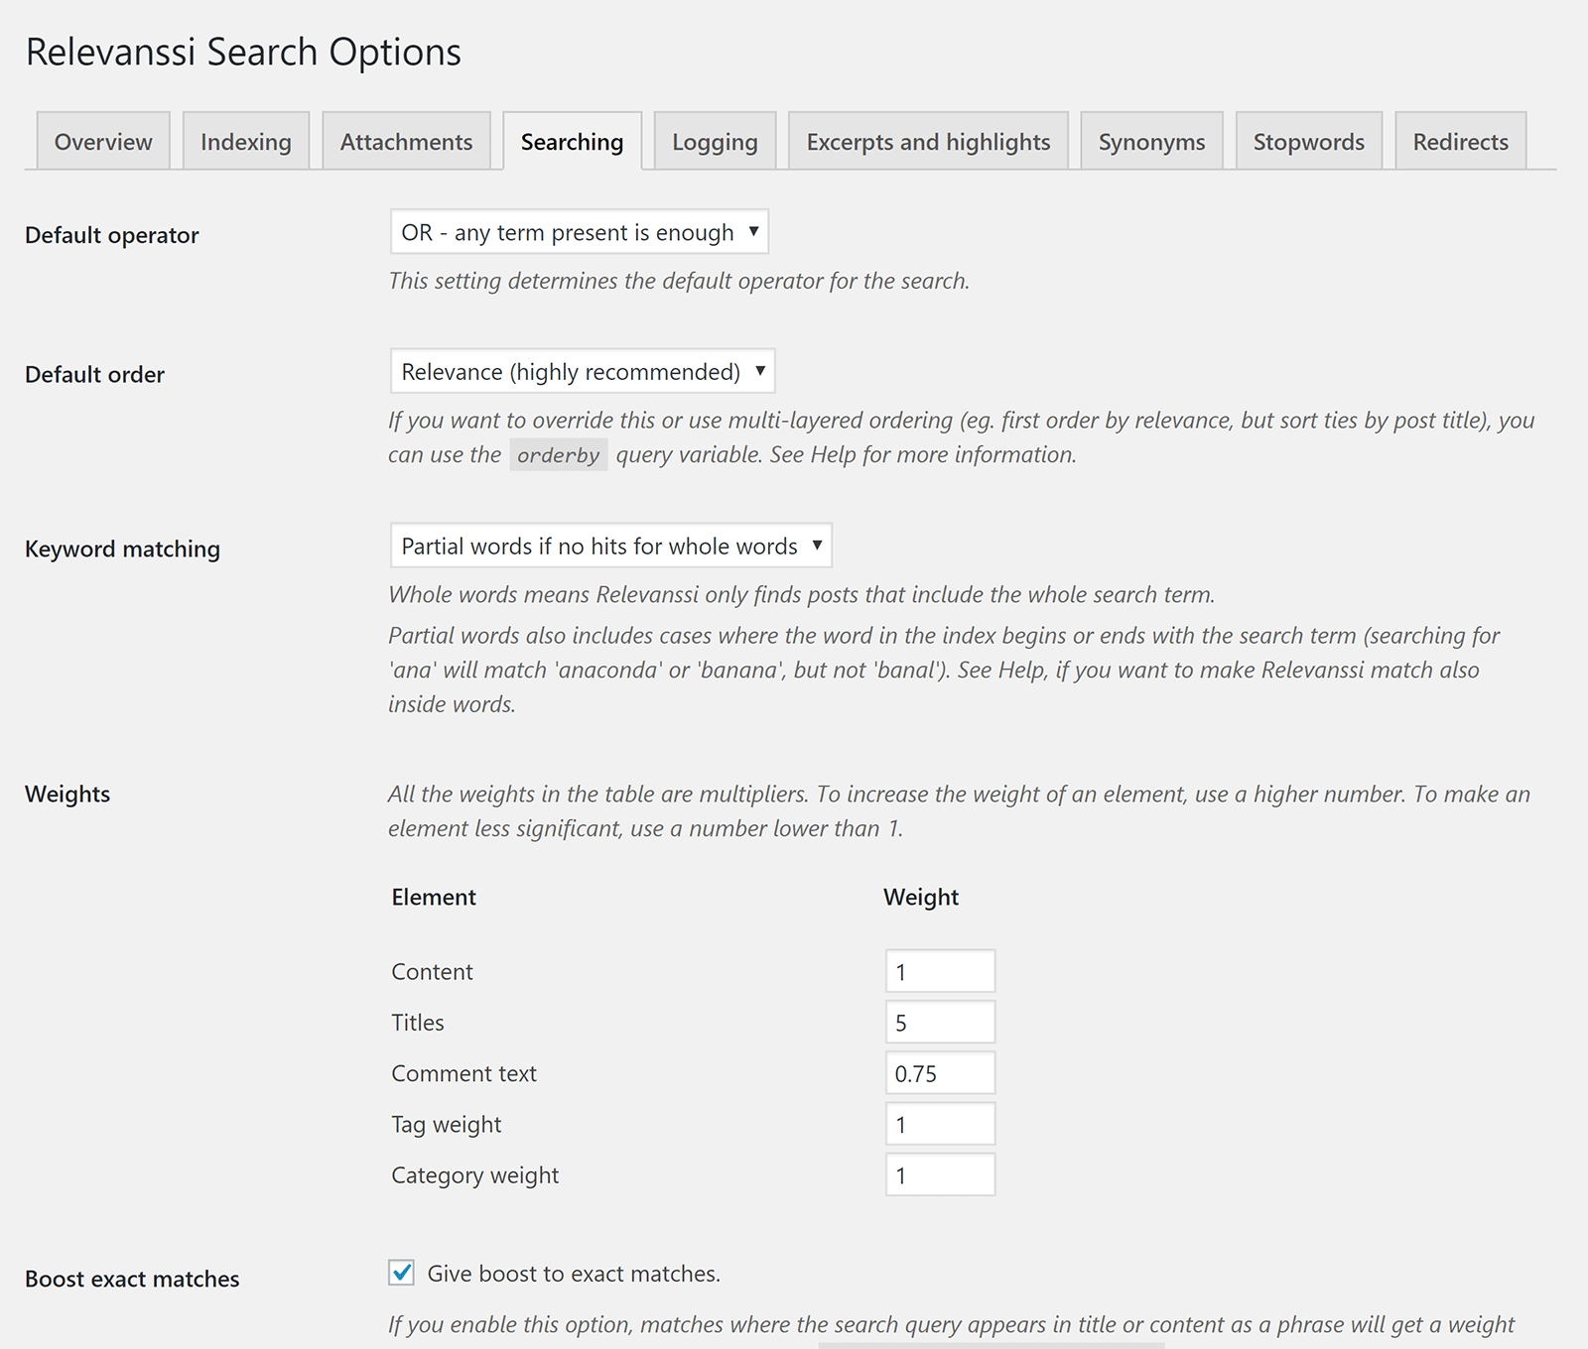The image size is (1588, 1349).
Task: Expand the Default order dropdown
Action: coord(583,371)
